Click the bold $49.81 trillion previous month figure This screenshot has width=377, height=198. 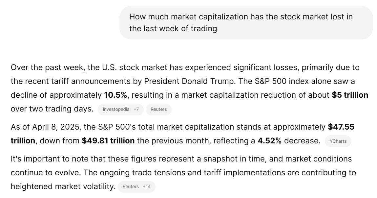pyautogui.click(x=108, y=140)
